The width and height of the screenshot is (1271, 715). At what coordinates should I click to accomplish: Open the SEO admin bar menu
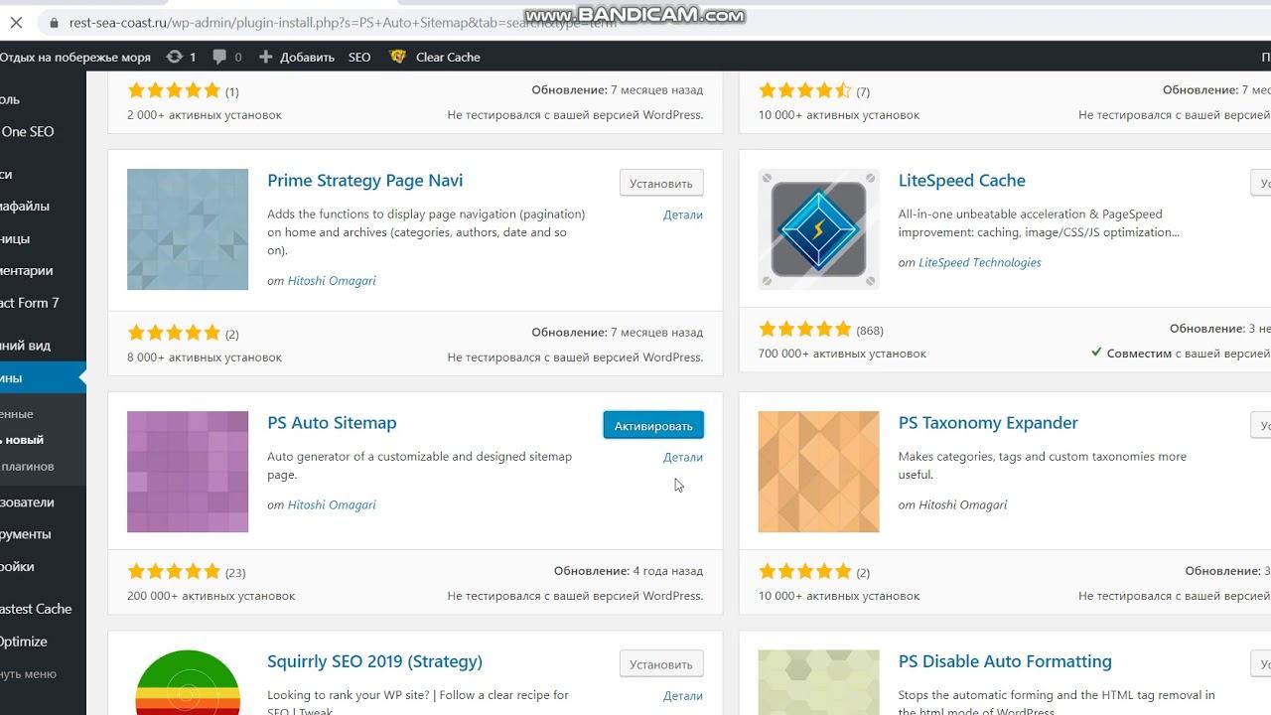359,57
